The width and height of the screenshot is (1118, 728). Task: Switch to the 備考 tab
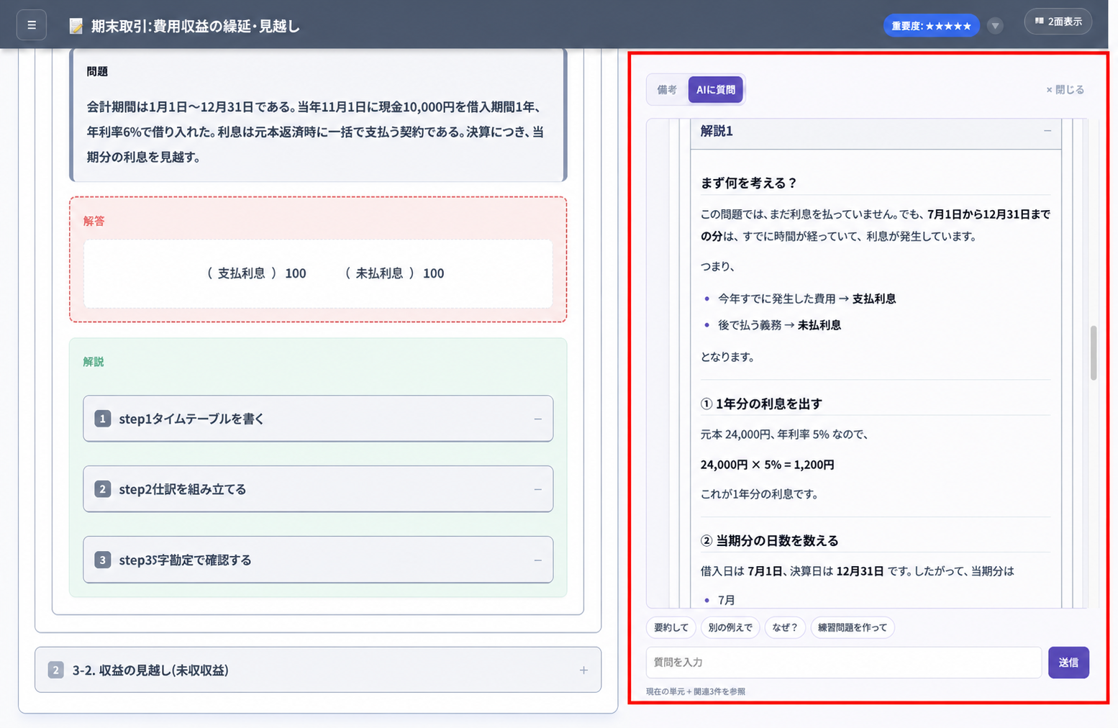click(x=667, y=90)
